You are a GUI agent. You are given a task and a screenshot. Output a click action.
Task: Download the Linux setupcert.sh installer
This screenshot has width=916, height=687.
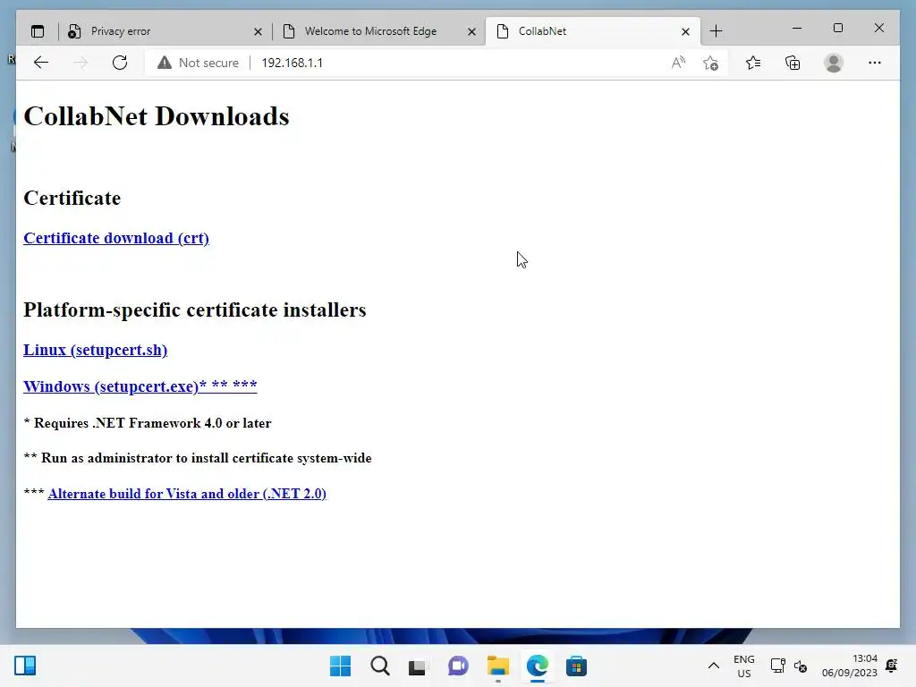click(x=95, y=350)
